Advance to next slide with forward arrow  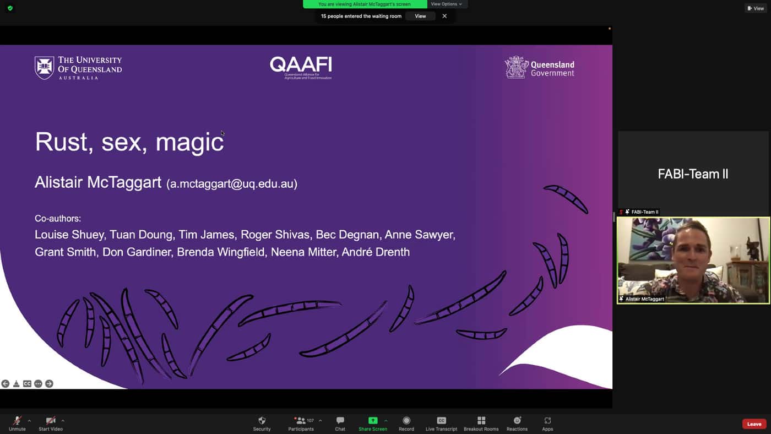49,384
